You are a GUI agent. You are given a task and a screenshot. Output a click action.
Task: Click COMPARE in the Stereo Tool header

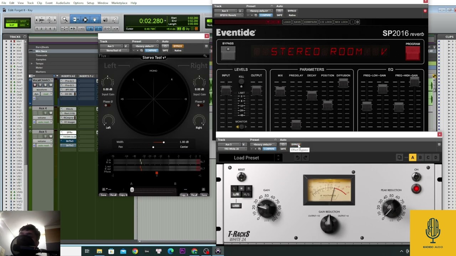151,50
